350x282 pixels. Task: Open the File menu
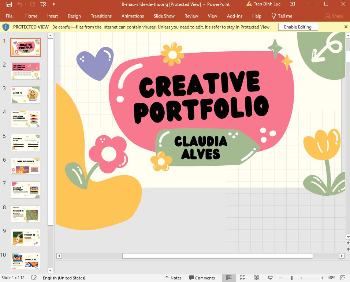coord(9,16)
